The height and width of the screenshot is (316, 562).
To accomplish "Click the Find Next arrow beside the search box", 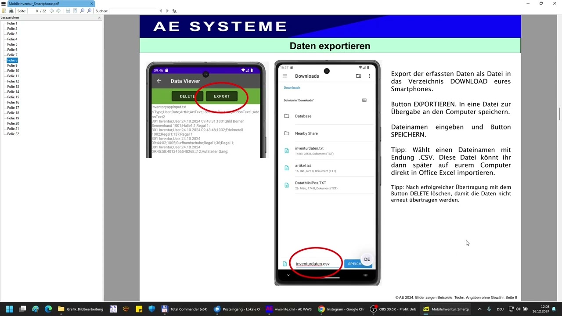I will [x=167, y=11].
